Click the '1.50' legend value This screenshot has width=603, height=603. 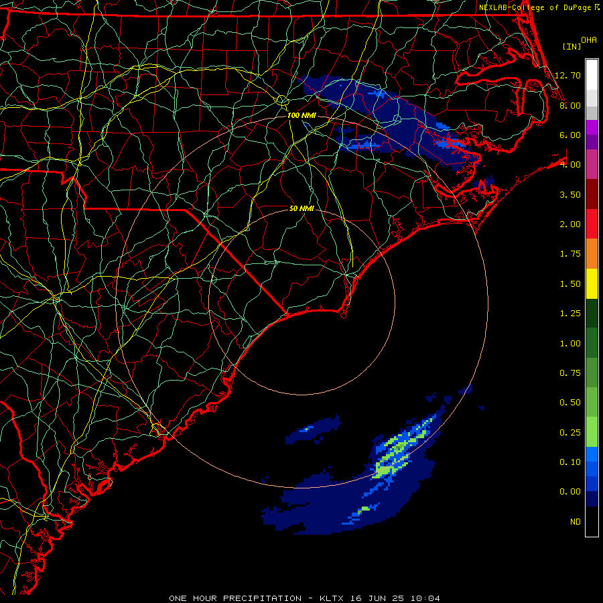(570, 284)
